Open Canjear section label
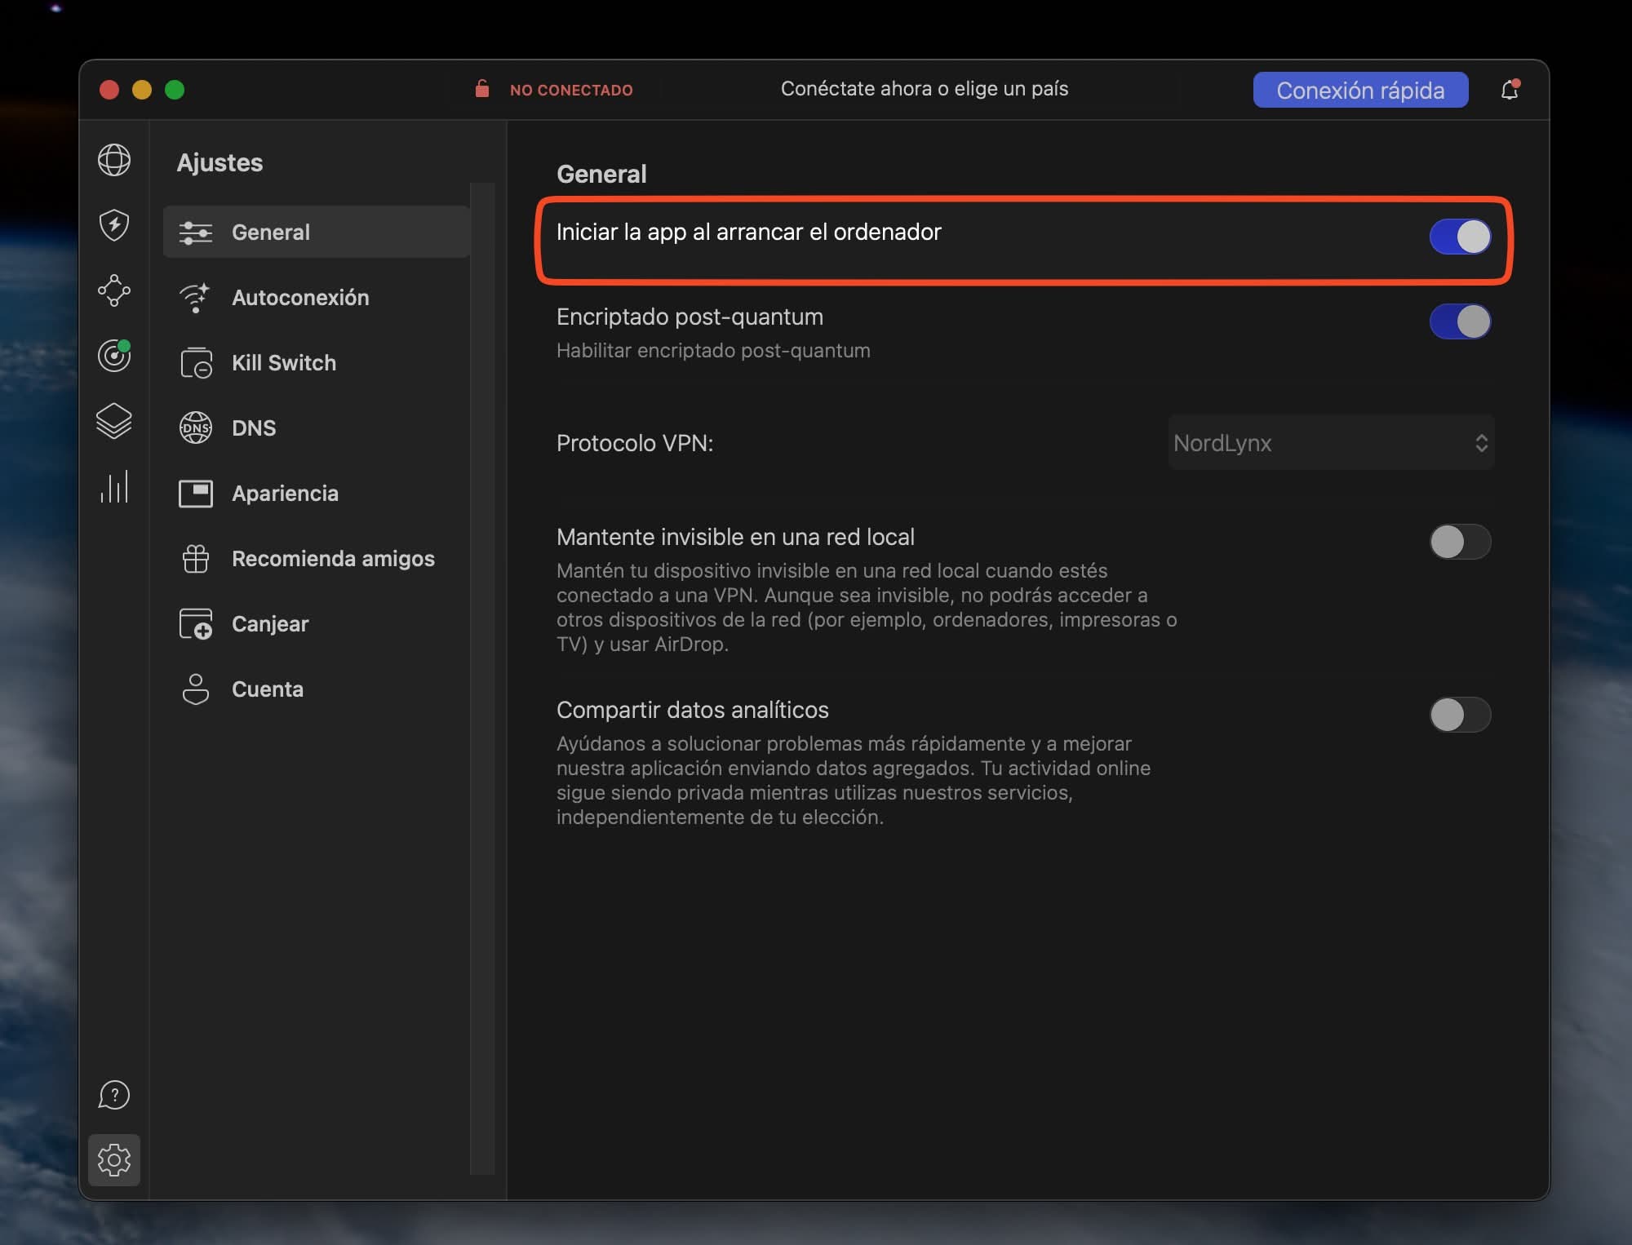The image size is (1632, 1245). pyautogui.click(x=270, y=624)
